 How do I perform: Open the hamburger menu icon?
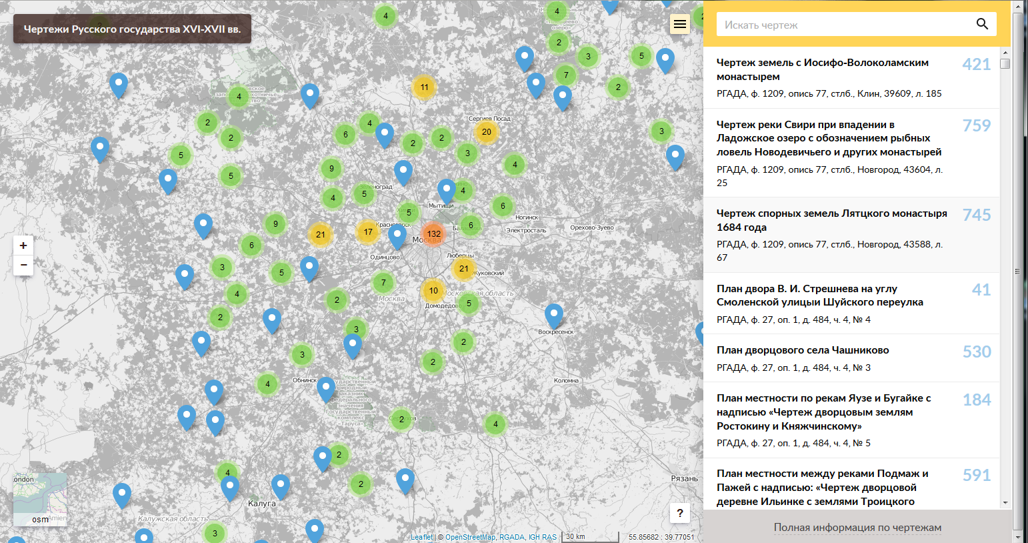pyautogui.click(x=679, y=23)
